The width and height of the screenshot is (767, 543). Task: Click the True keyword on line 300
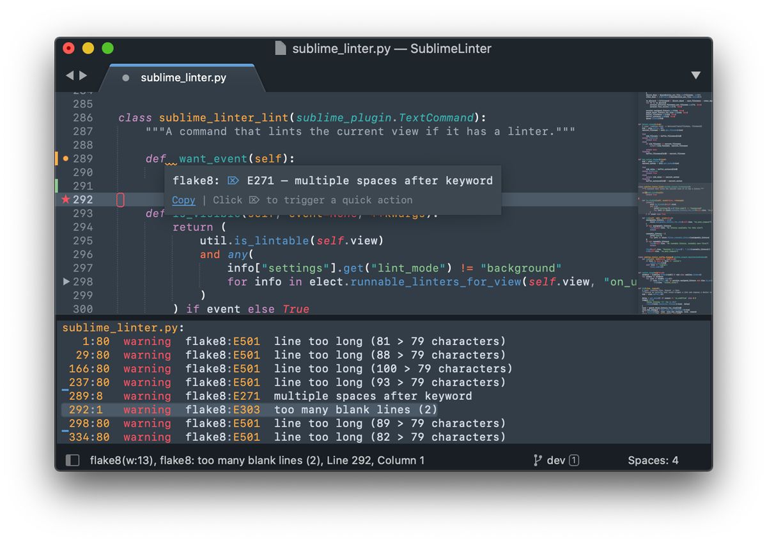coord(295,309)
